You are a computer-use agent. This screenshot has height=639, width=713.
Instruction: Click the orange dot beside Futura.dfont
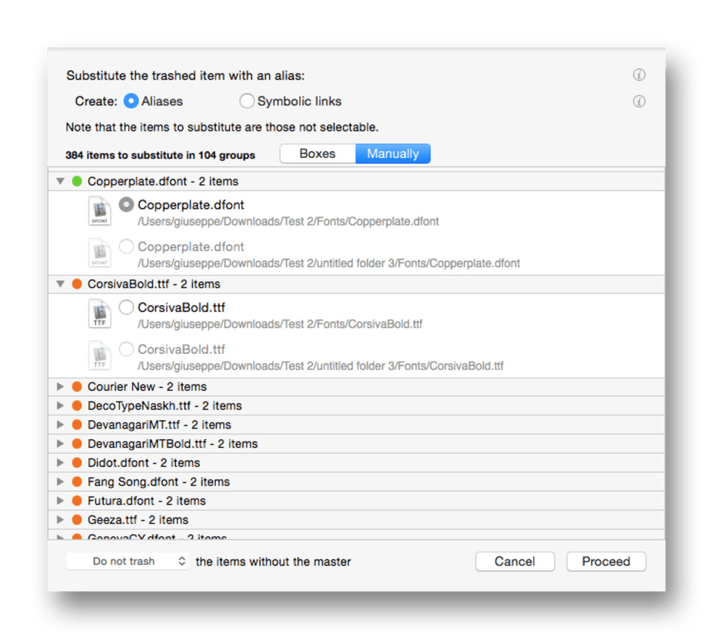pos(77,501)
